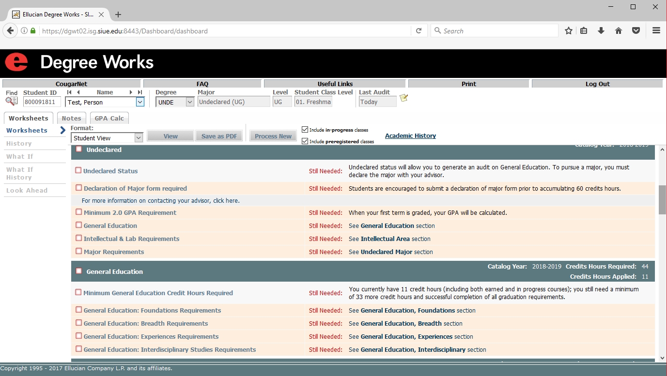Image resolution: width=667 pixels, height=376 pixels.
Task: Open the audit notes icon beside Last Audit
Action: tap(403, 98)
